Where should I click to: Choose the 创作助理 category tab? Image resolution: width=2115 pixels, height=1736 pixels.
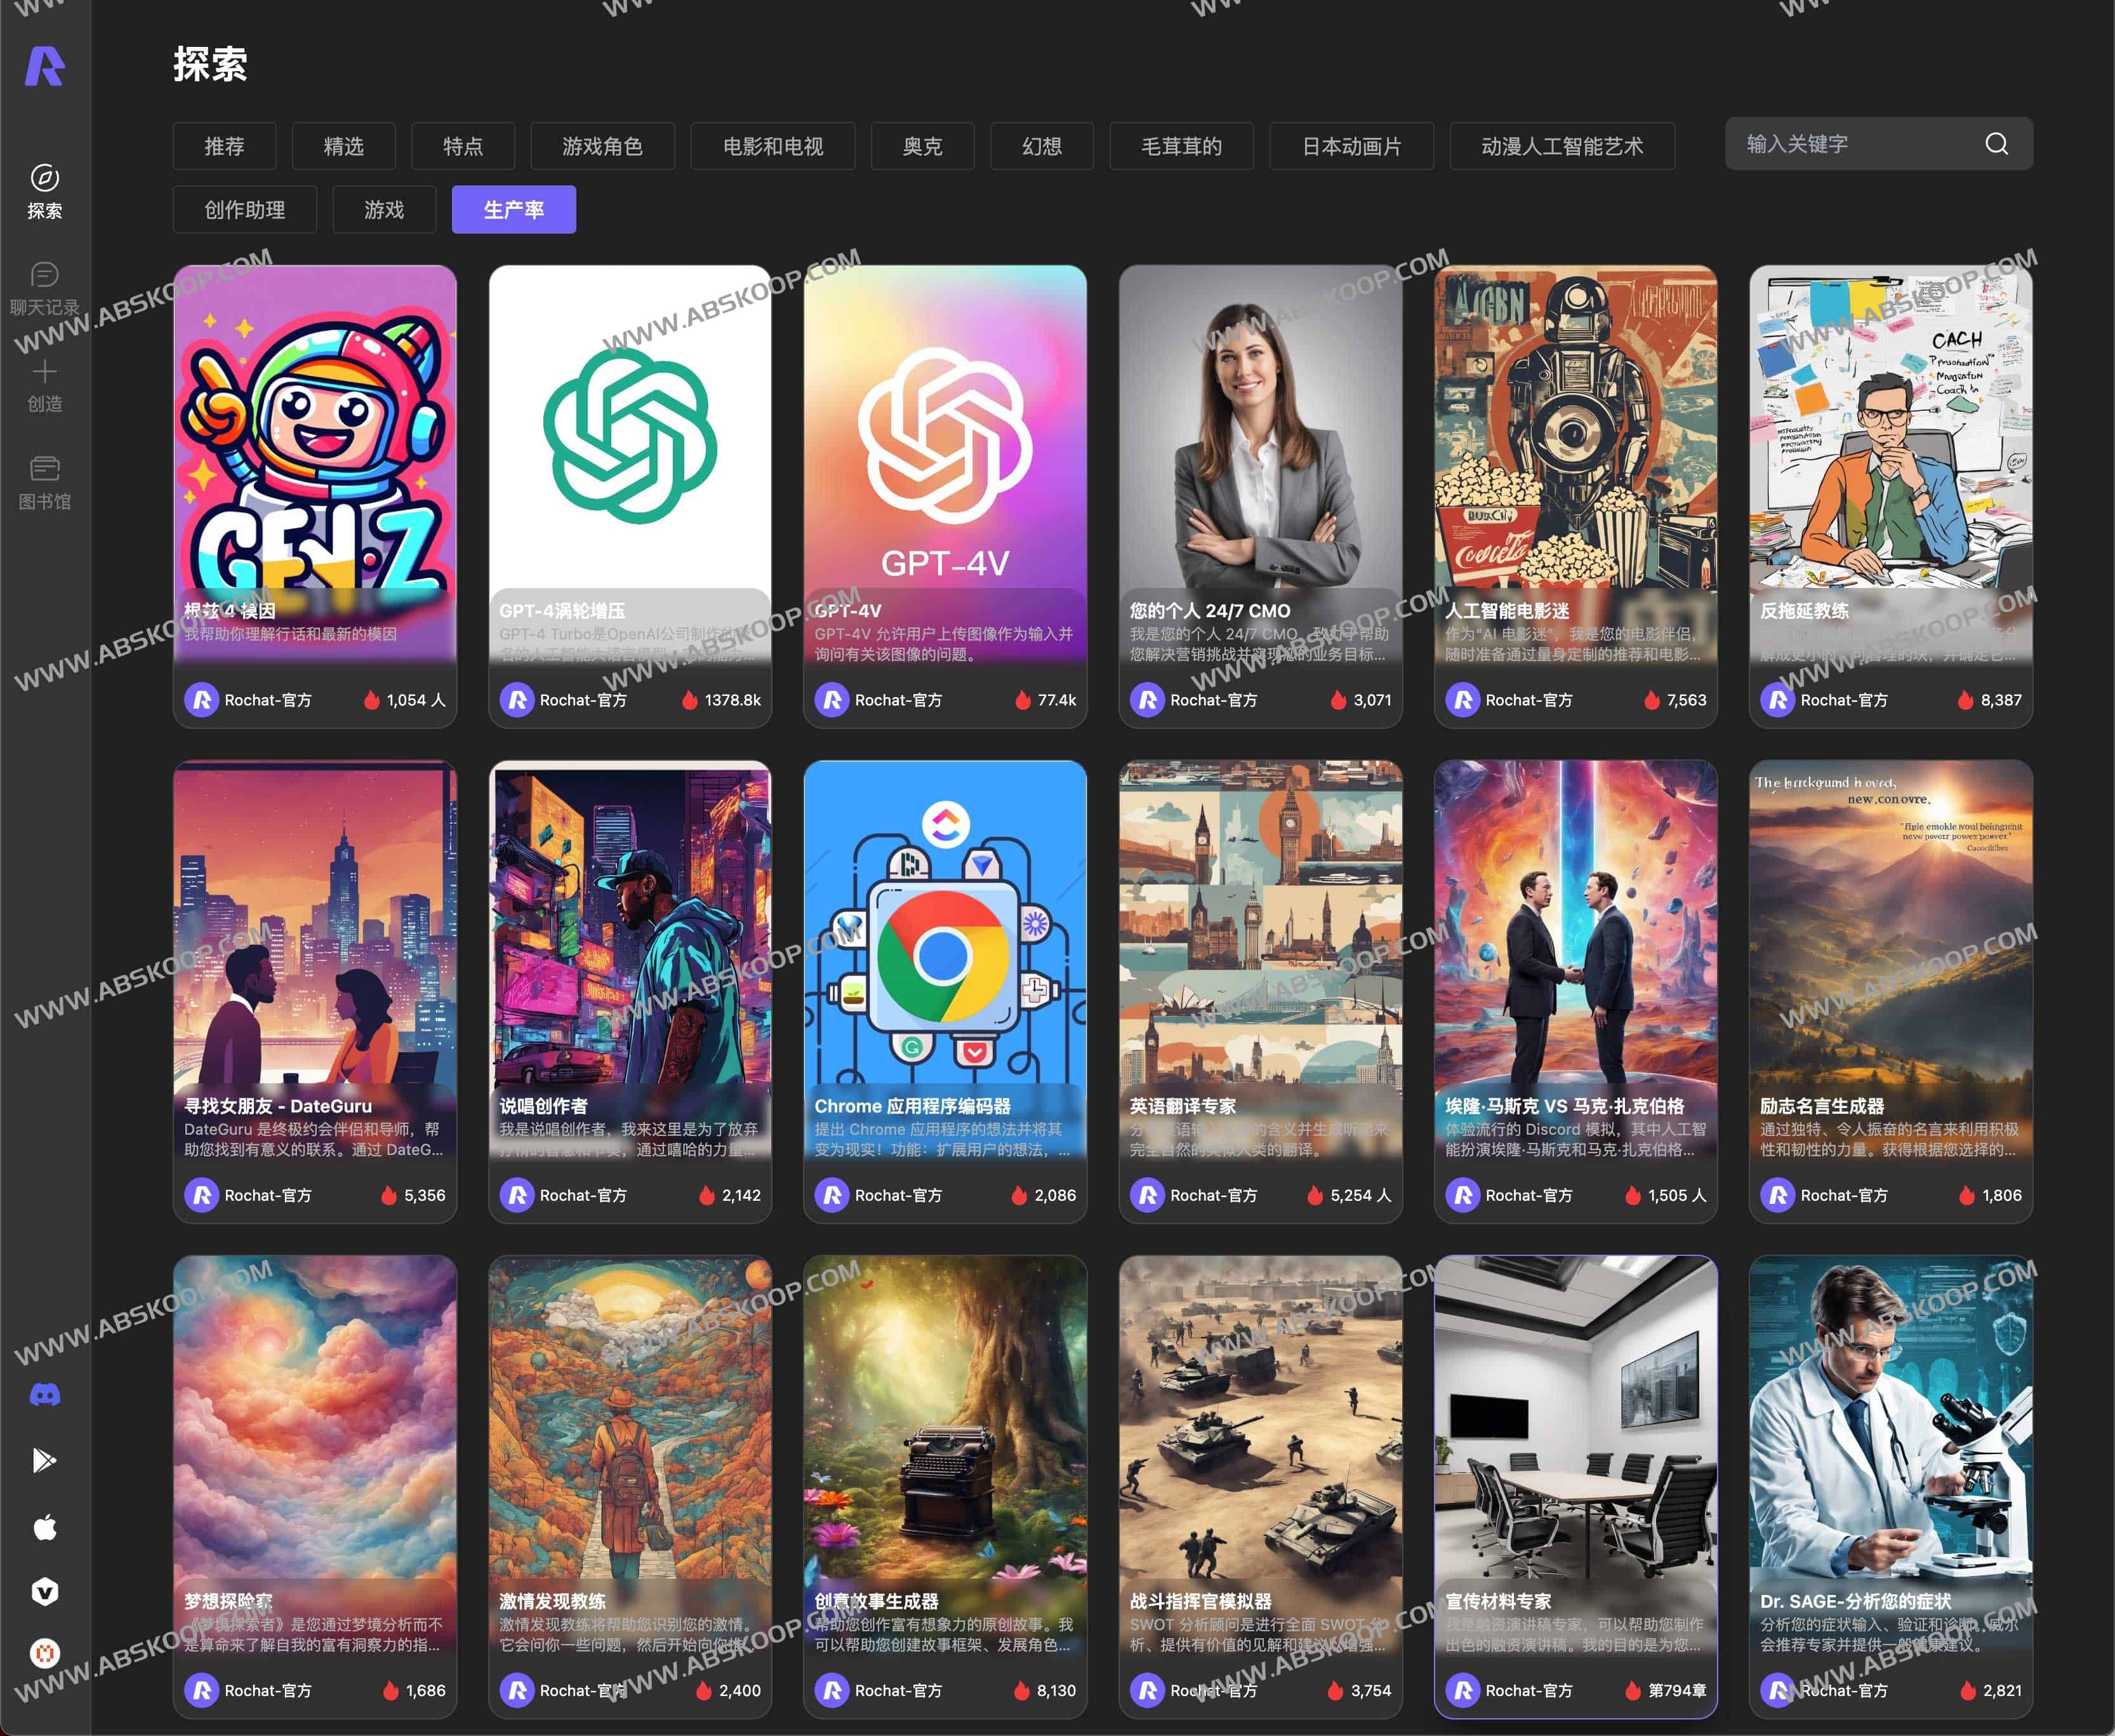click(244, 209)
